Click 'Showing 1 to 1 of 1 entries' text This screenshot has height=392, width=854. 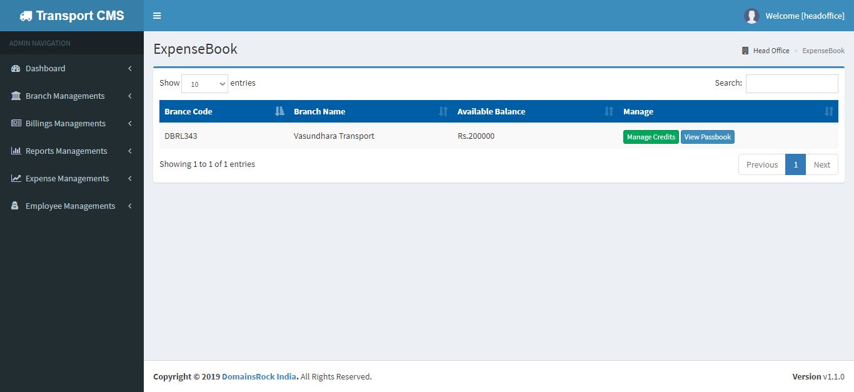[207, 164]
